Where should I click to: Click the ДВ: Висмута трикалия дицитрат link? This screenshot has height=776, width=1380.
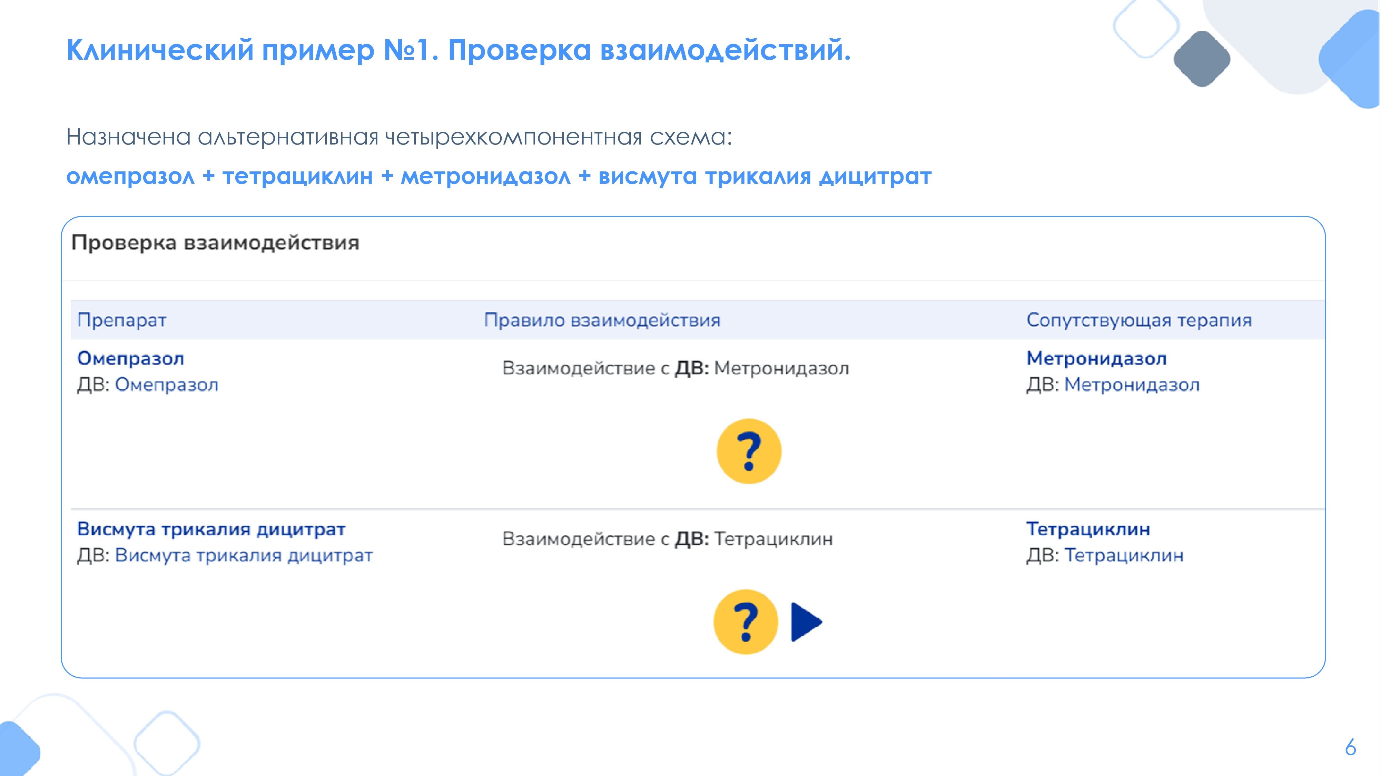[244, 555]
